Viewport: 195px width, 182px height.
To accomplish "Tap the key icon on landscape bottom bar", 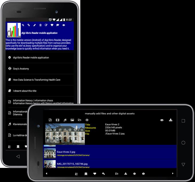I will pos(104,174).
